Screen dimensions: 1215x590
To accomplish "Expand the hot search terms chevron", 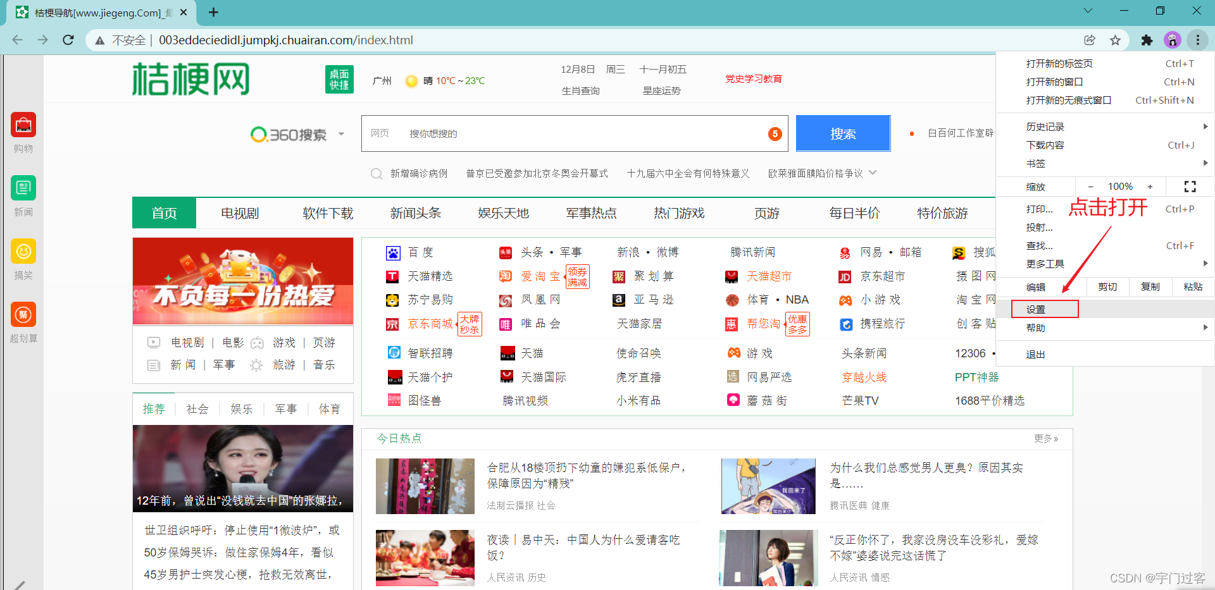I will coord(873,173).
